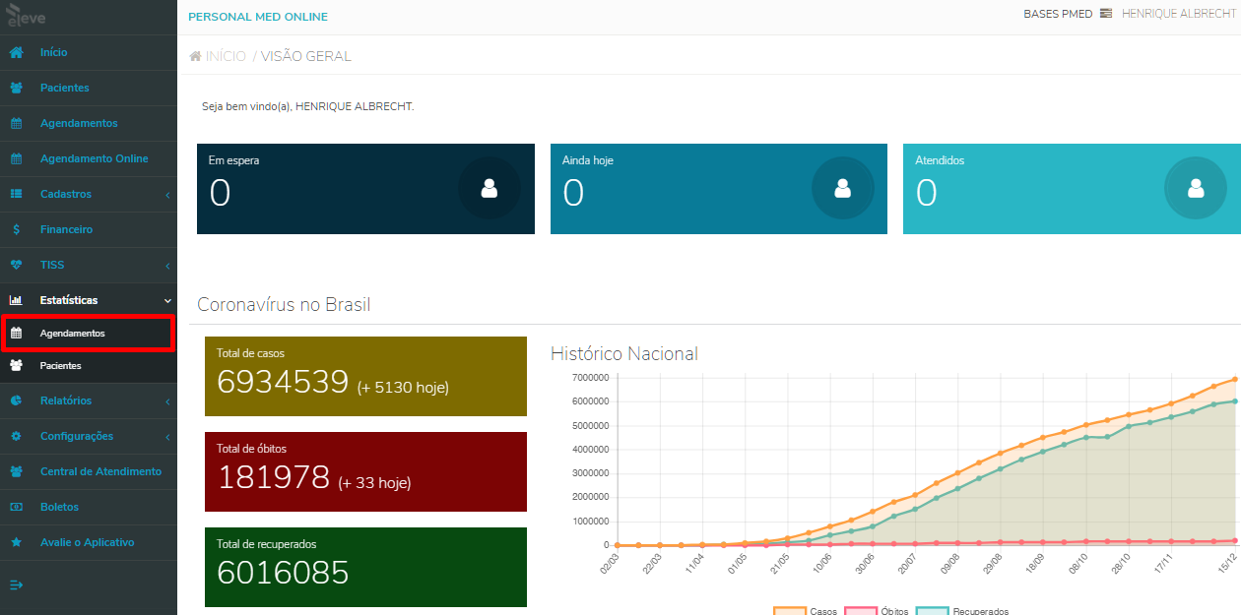Click the home icon beside Início in the sidebar
Image resolution: width=1241 pixels, height=615 pixels.
tap(16, 52)
